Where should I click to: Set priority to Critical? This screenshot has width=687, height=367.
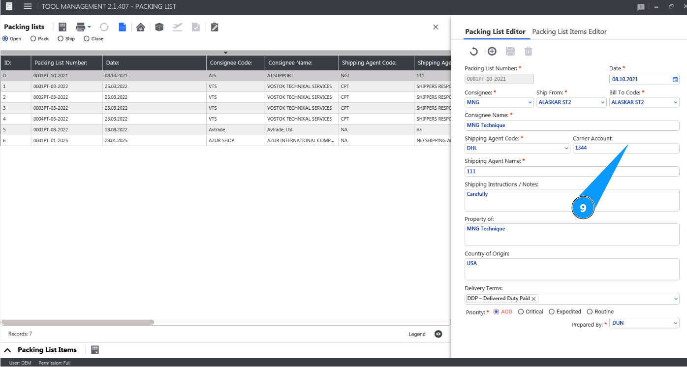coord(521,312)
